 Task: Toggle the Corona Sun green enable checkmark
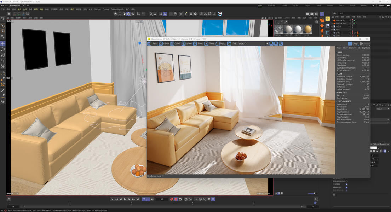tap(355, 23)
